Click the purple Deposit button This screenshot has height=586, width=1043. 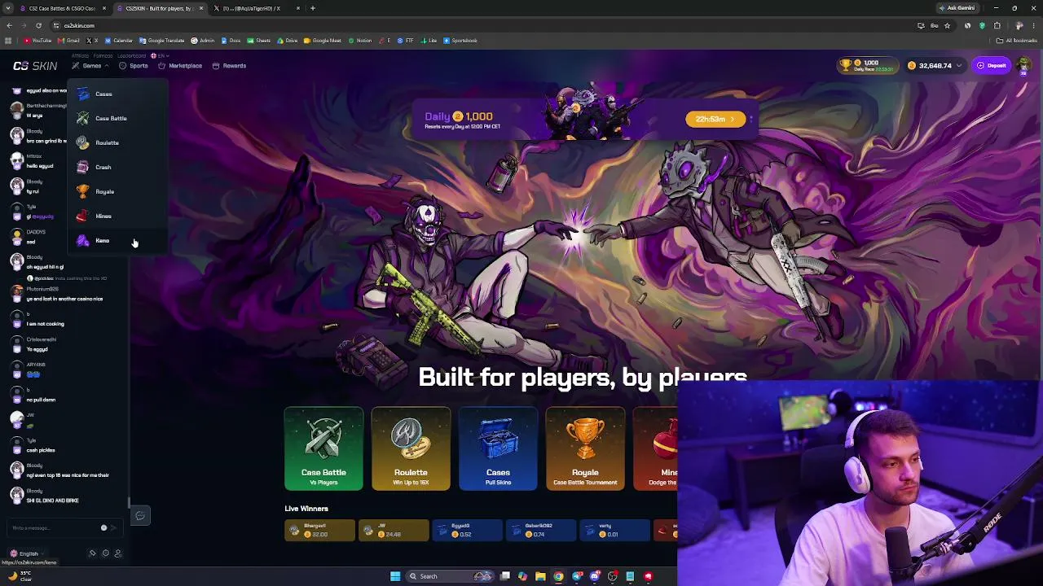[x=992, y=65]
